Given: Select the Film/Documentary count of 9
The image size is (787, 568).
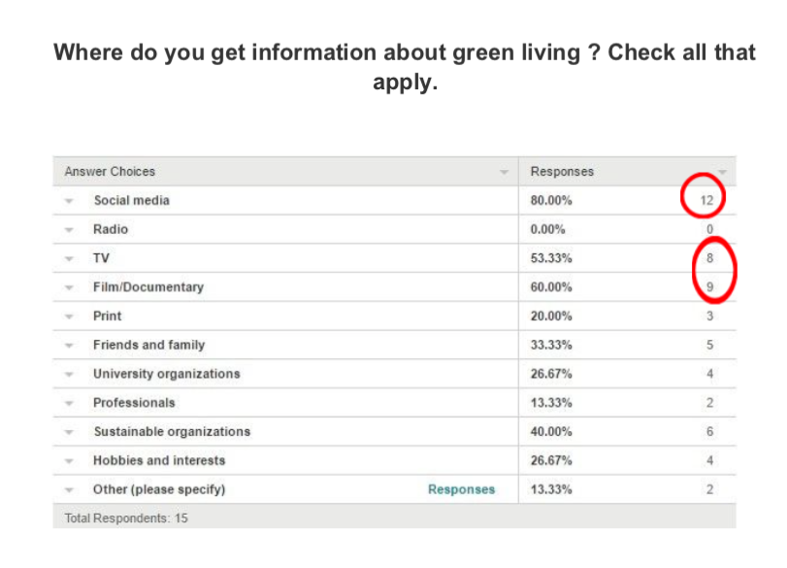Looking at the screenshot, I should (x=709, y=286).
